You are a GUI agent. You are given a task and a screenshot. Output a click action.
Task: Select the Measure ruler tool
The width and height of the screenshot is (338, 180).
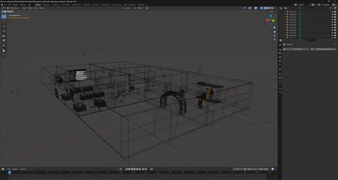coord(4,50)
